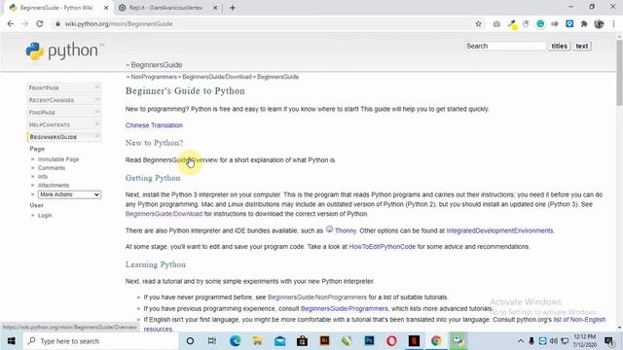Open the Attachments link
Viewport: 623px width, 350px height.
coord(54,186)
